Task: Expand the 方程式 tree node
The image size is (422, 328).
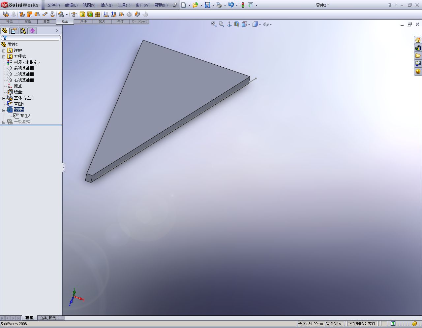Action: click(4, 56)
